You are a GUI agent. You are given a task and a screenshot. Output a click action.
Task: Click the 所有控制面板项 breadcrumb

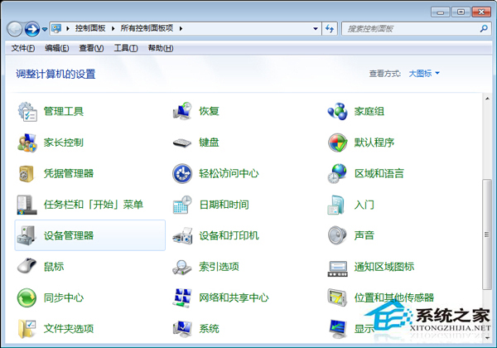tap(147, 28)
